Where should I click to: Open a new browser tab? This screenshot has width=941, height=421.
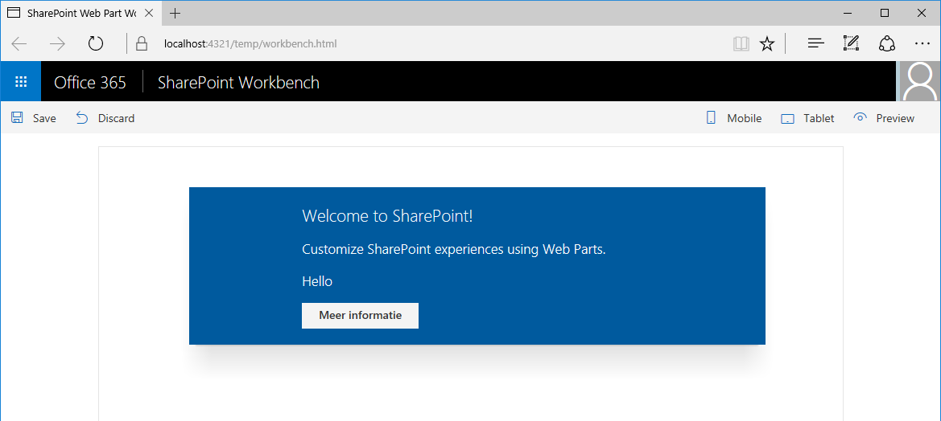click(x=175, y=13)
